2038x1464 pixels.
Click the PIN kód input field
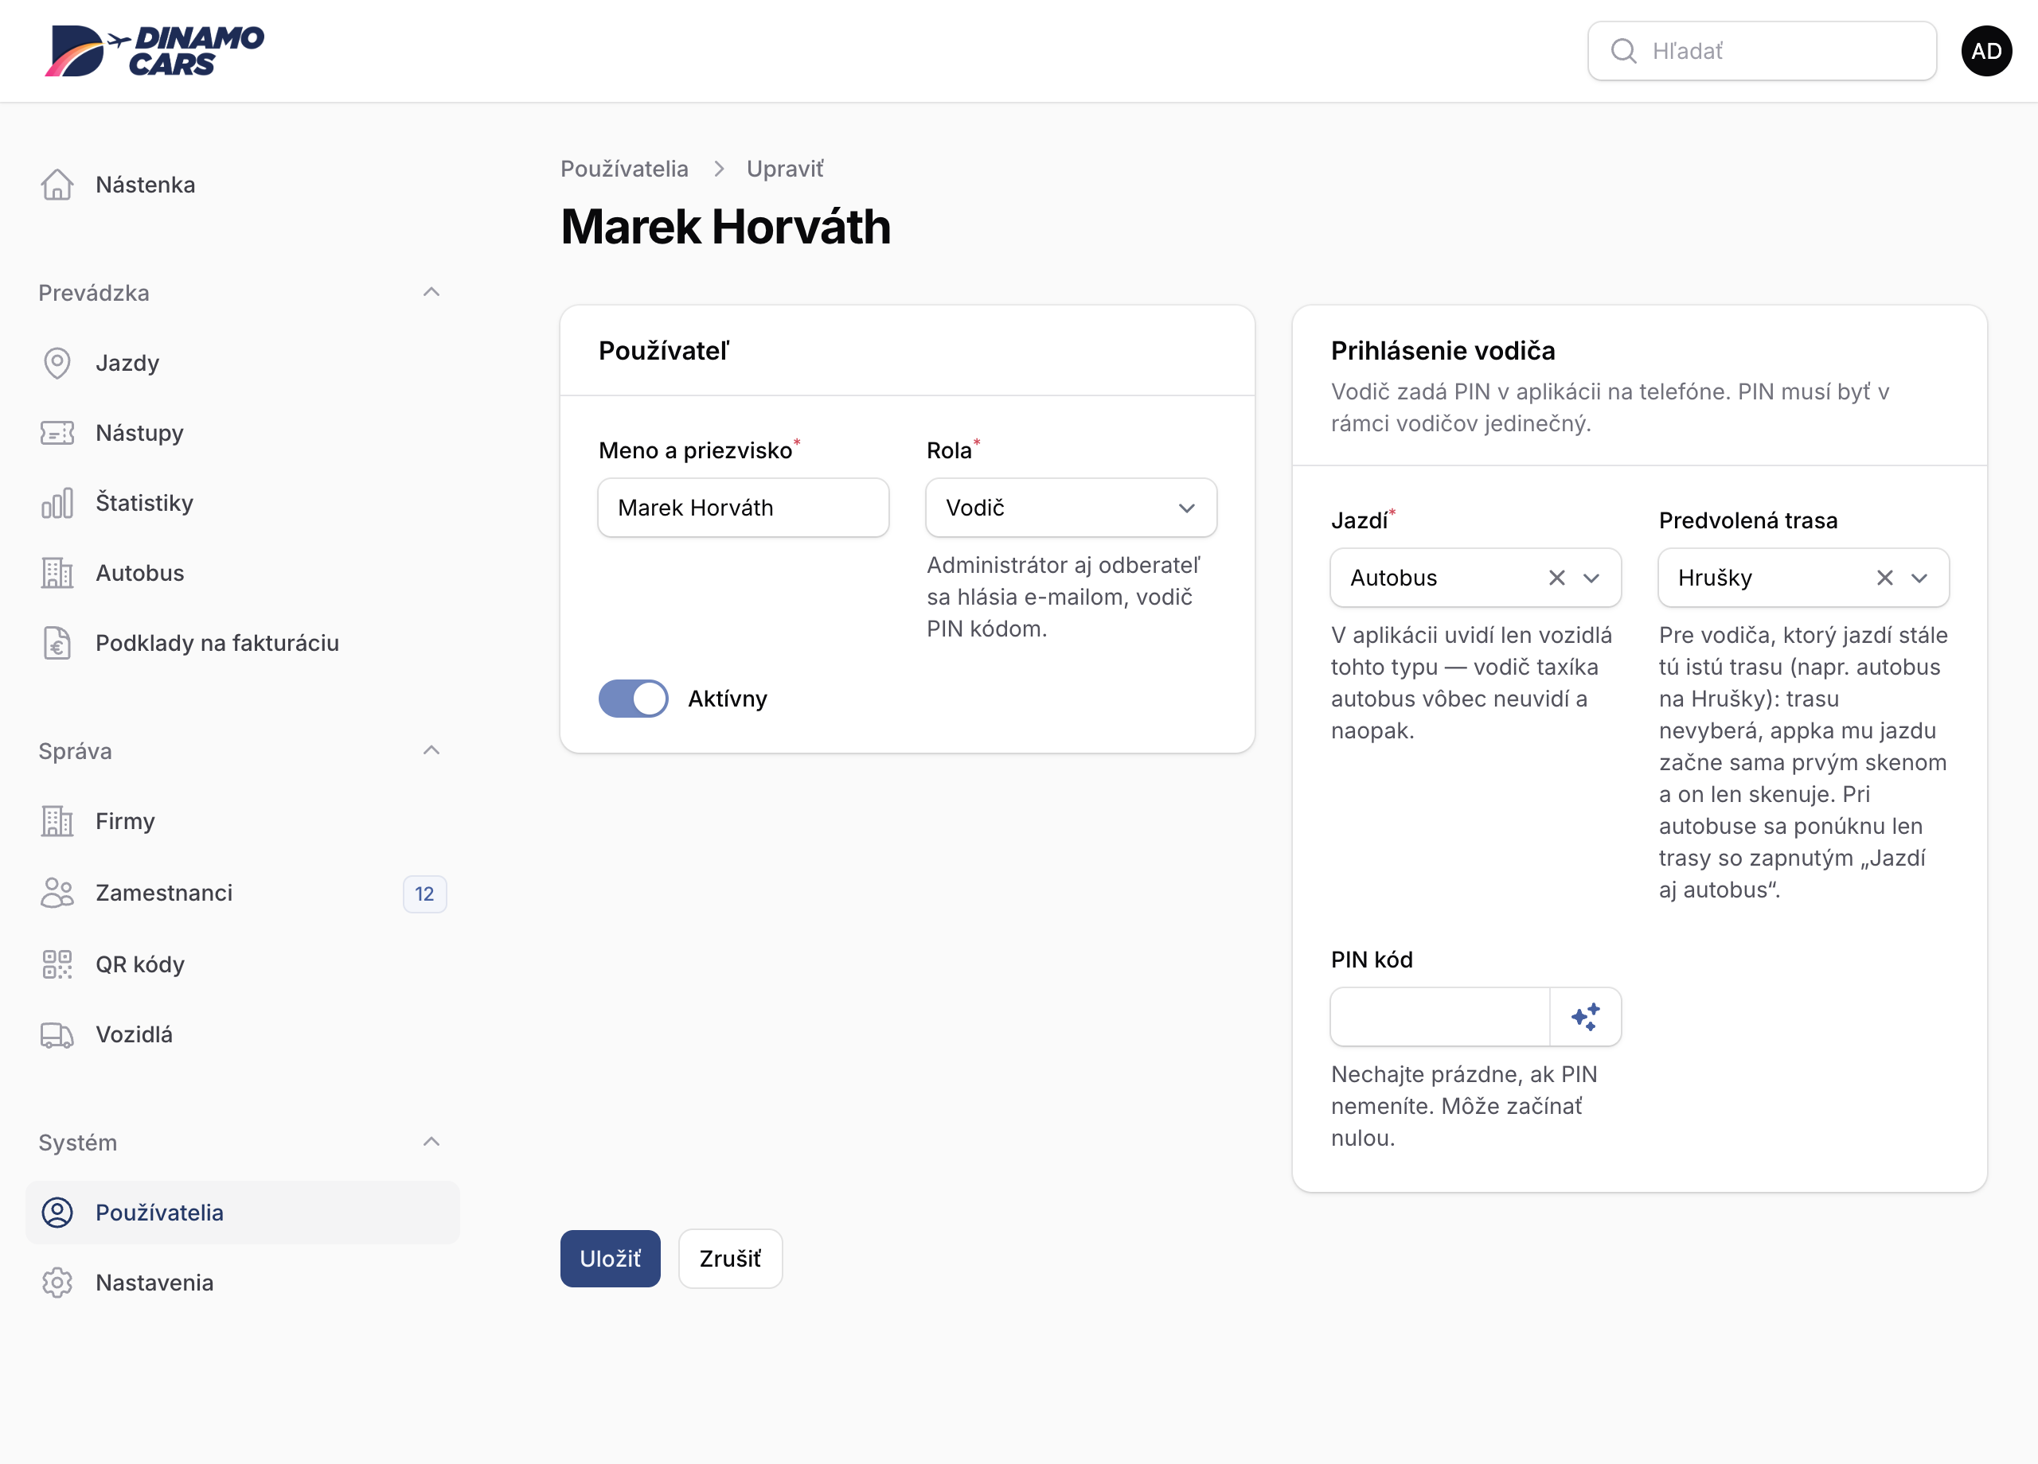tap(1439, 1017)
